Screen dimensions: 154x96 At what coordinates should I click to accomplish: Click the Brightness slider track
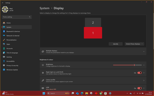pos(127,65)
